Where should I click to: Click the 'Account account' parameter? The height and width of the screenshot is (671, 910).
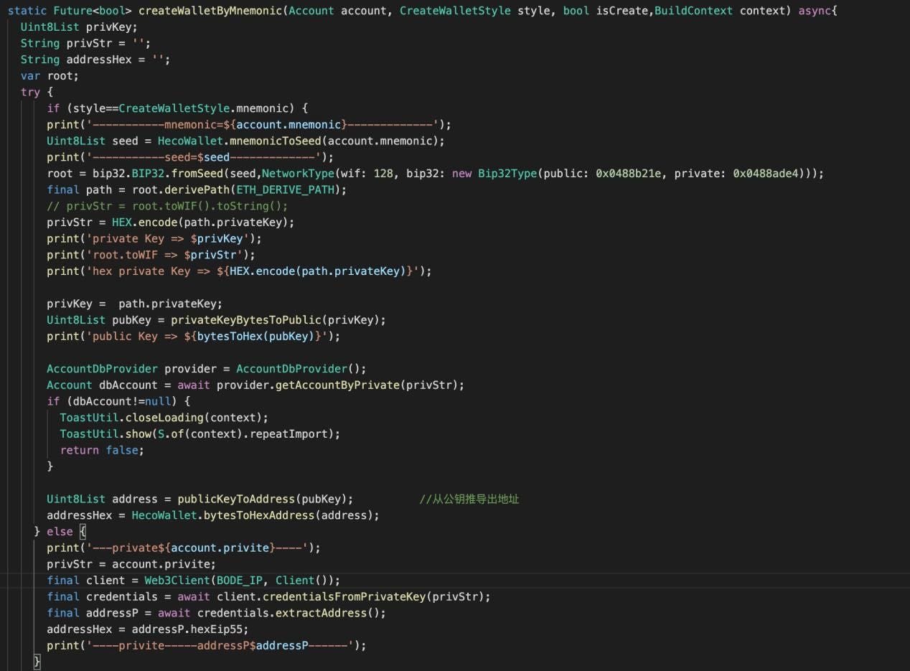pos(337,11)
